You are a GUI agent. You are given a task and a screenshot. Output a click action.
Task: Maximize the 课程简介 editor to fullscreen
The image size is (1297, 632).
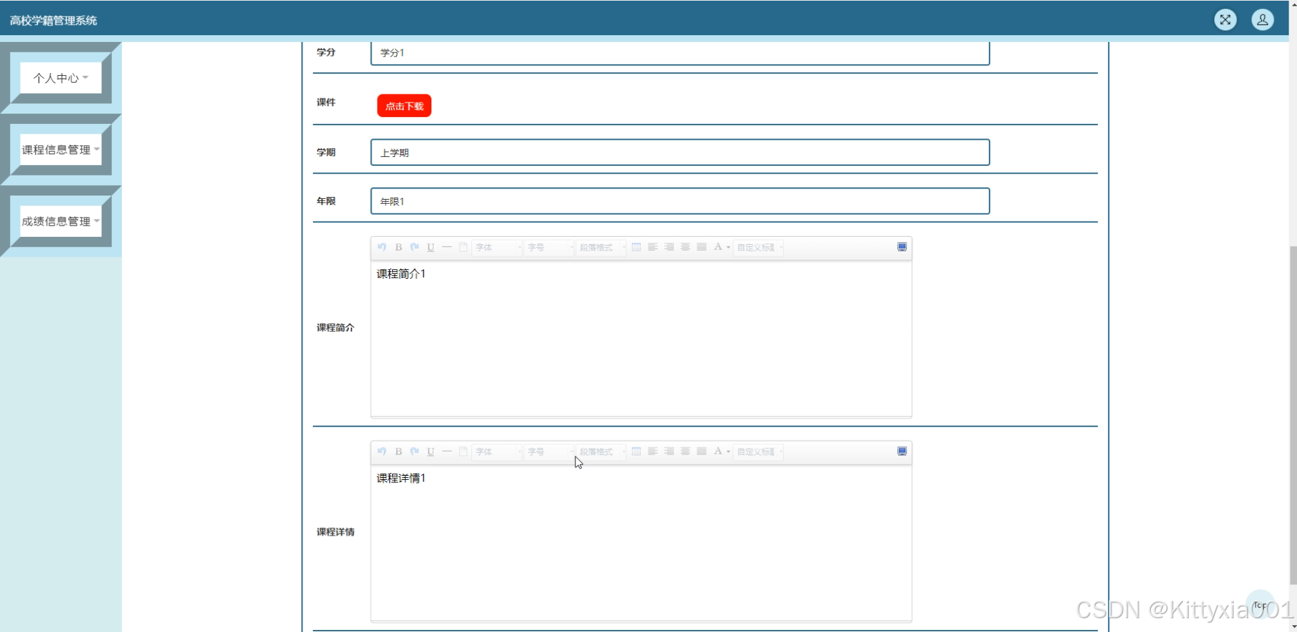click(902, 247)
